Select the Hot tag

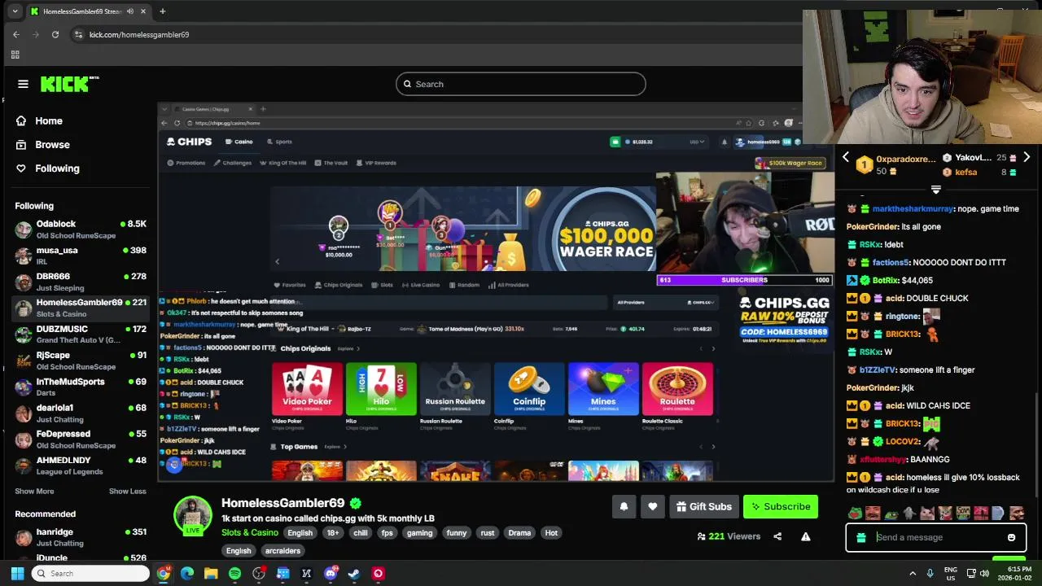pyautogui.click(x=551, y=533)
